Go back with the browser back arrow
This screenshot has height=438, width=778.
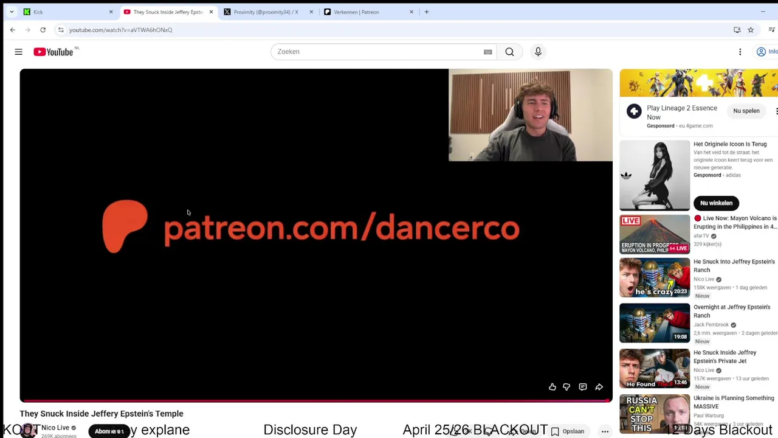13,30
